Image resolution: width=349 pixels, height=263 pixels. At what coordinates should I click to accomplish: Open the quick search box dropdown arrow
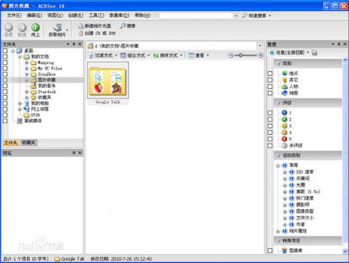[236, 15]
